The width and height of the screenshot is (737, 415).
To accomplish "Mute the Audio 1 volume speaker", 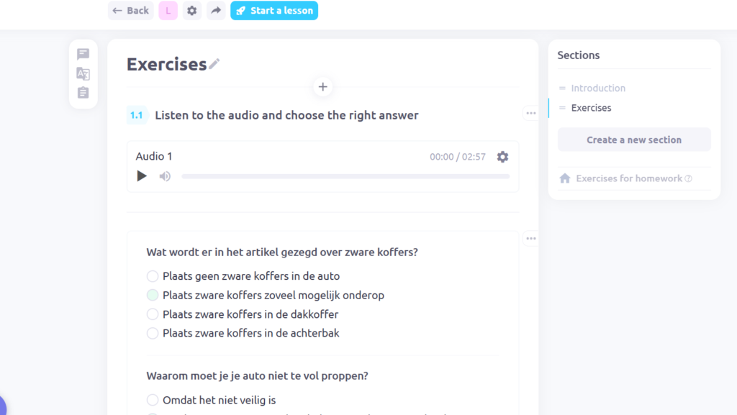I will pos(165,176).
